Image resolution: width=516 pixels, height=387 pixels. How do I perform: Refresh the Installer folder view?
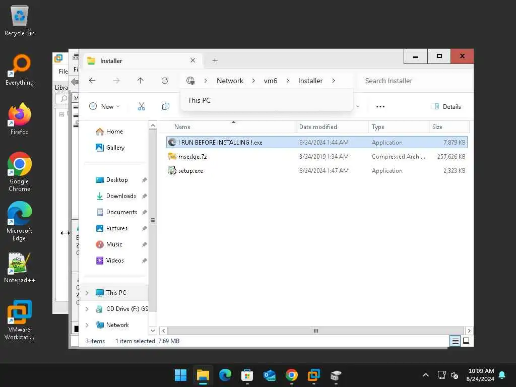tap(165, 81)
